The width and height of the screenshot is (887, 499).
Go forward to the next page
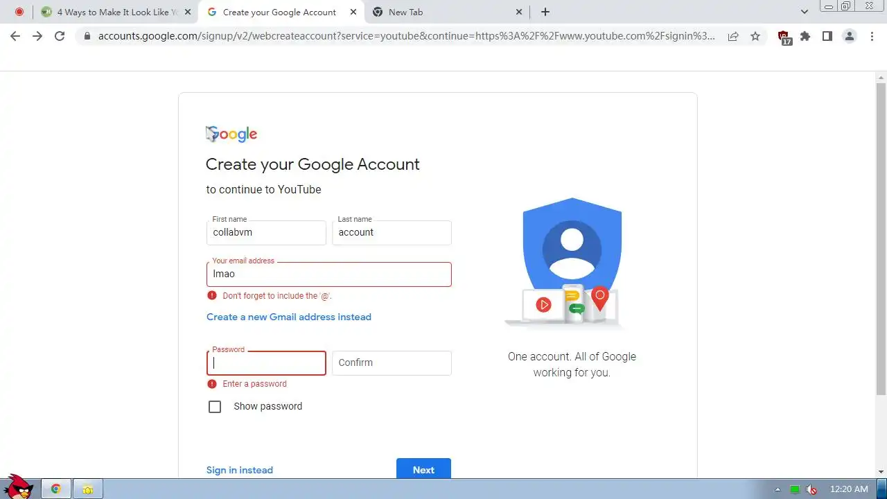[x=37, y=36]
